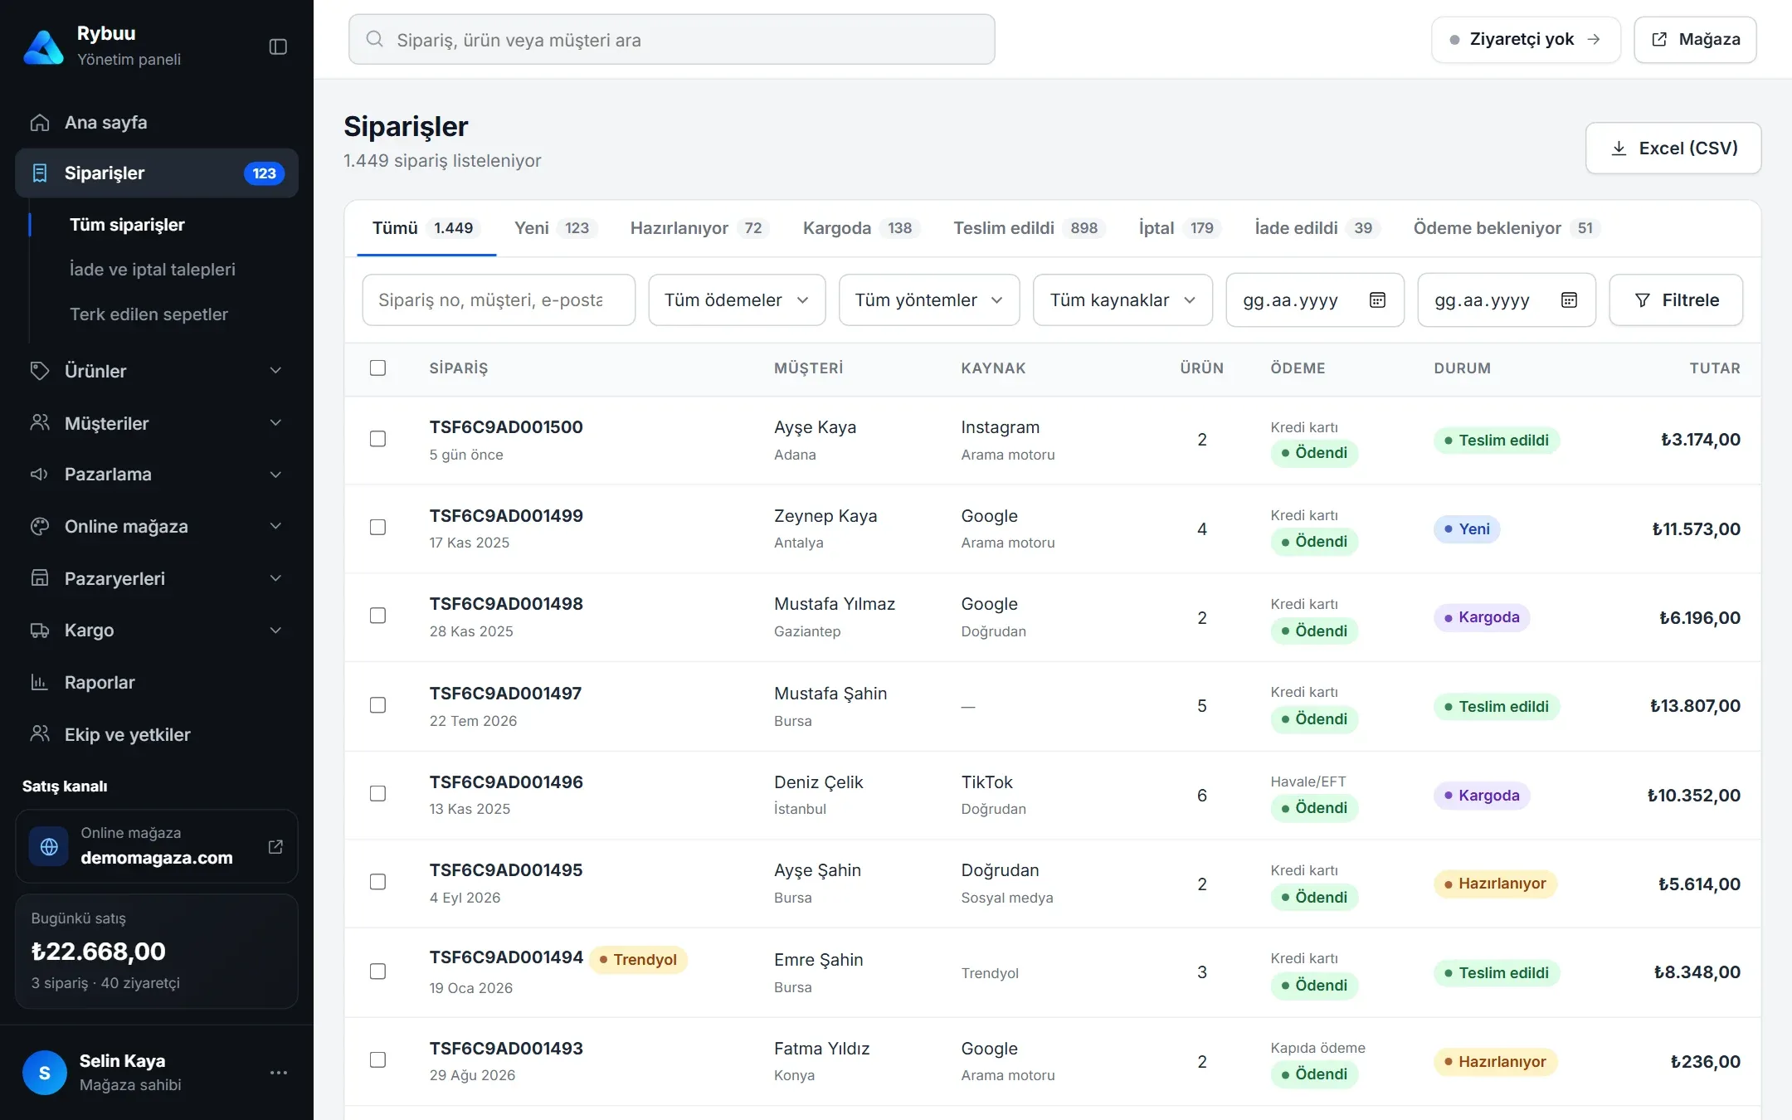1792x1120 pixels.
Task: Click the Filtrele button
Action: (1676, 299)
